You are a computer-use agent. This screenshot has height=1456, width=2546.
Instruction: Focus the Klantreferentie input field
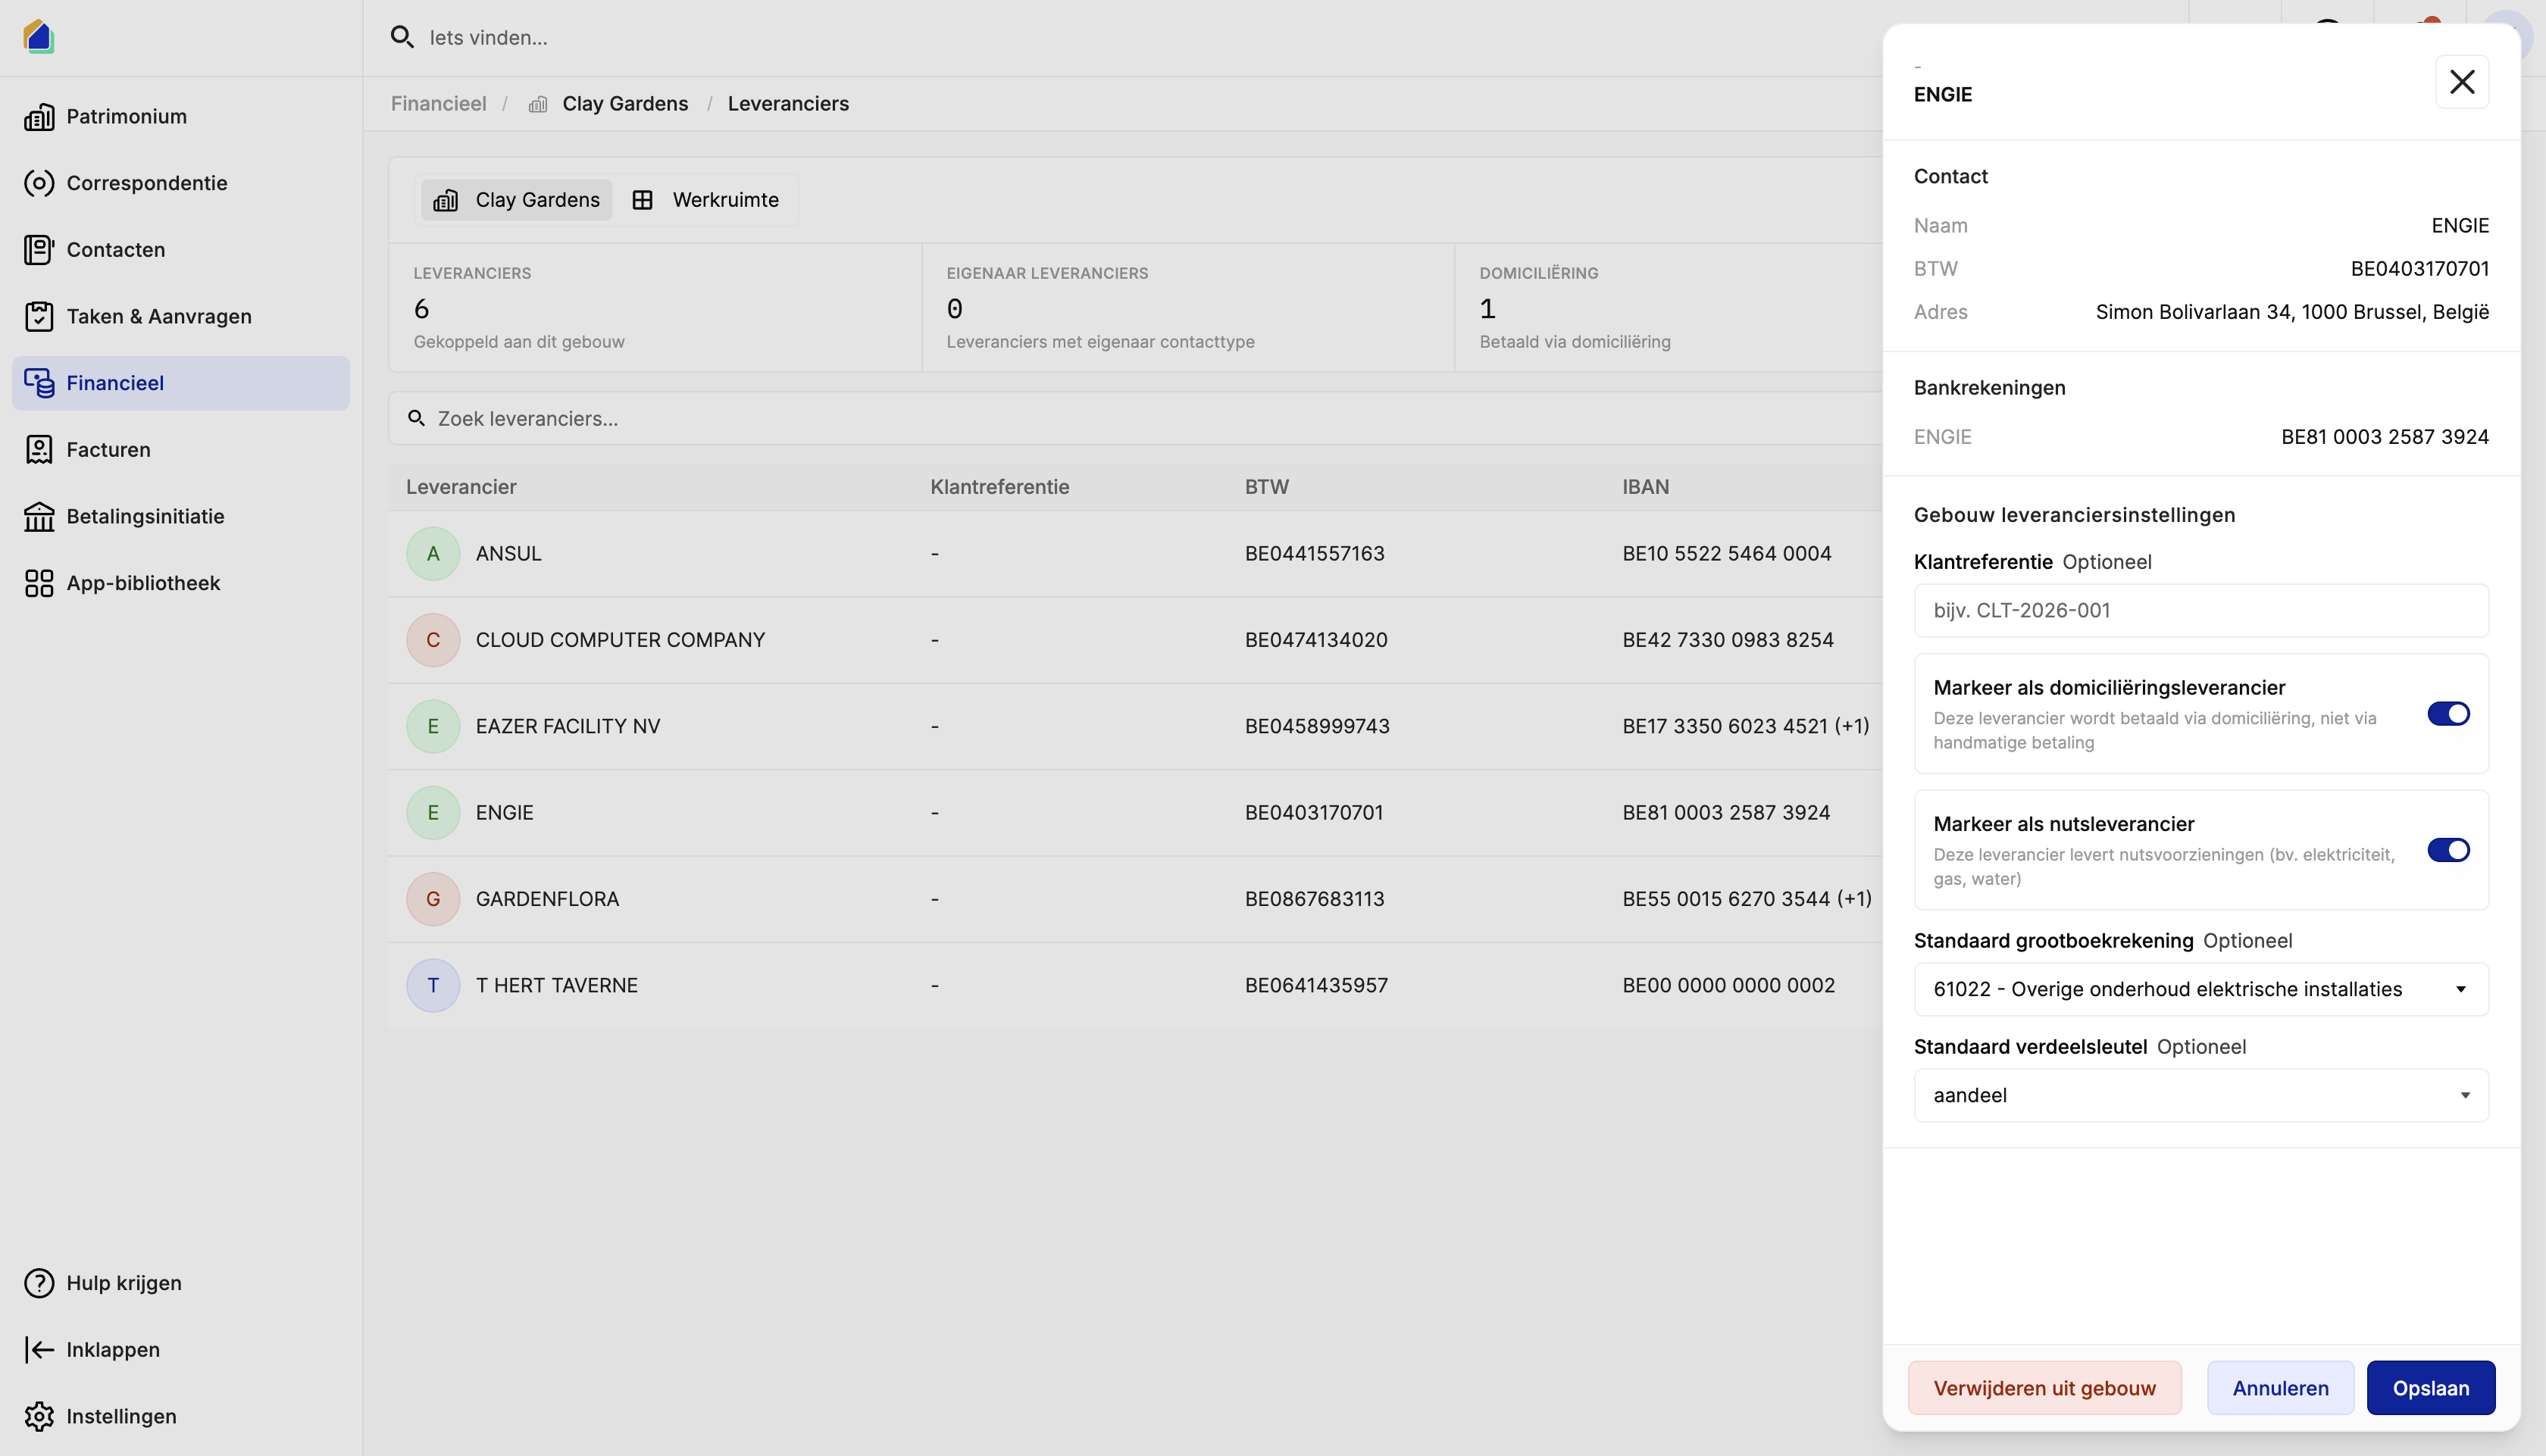click(x=2201, y=611)
